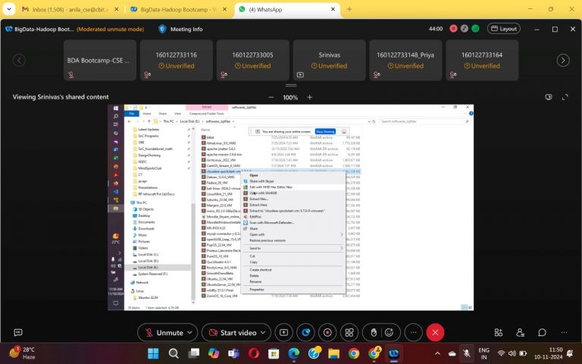Click Meeting Info
This screenshot has height=364, width=582.
180,29
